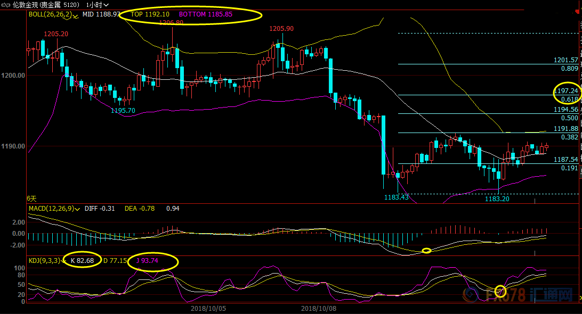Select the 1197.24 Fibonacci 0.618 level label
582x314 pixels.
[566, 91]
